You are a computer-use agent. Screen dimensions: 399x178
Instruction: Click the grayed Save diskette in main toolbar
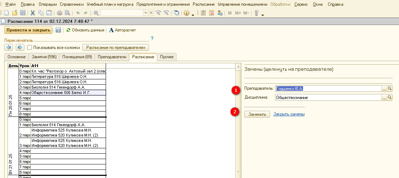click(23, 13)
